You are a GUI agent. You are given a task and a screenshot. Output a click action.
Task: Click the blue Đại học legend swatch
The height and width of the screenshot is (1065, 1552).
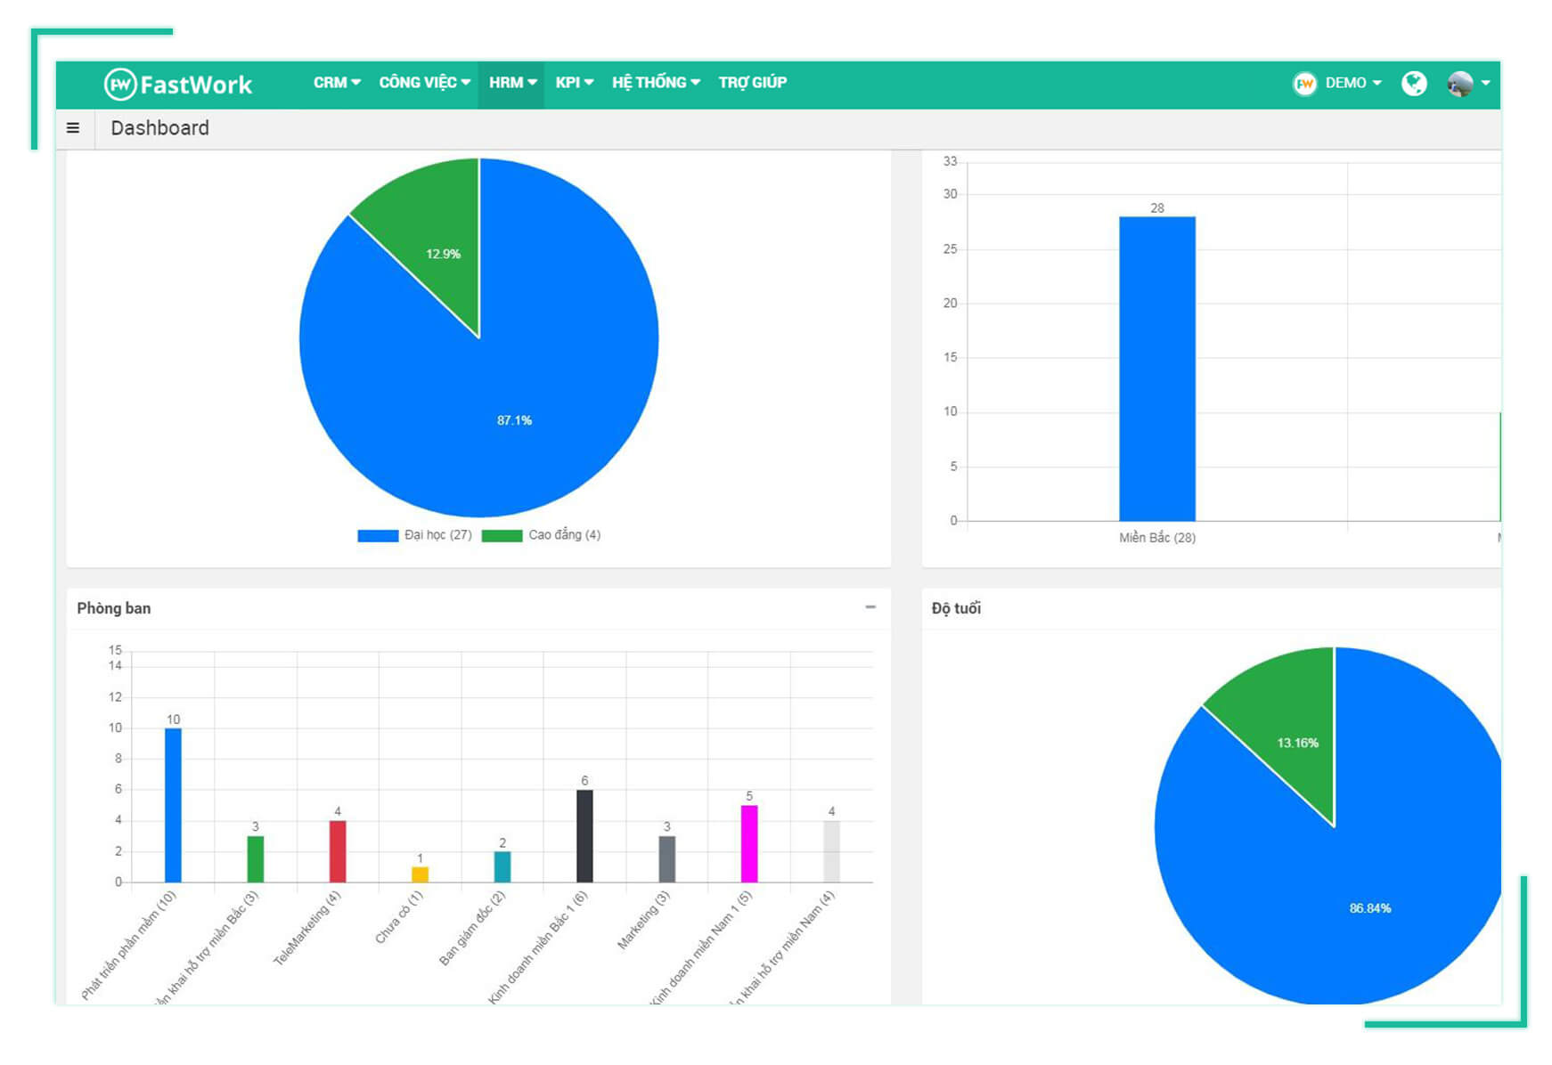(x=378, y=536)
